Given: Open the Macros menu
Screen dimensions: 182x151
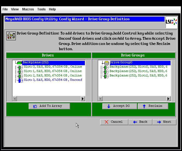Looking at the screenshot, I should [28, 9].
